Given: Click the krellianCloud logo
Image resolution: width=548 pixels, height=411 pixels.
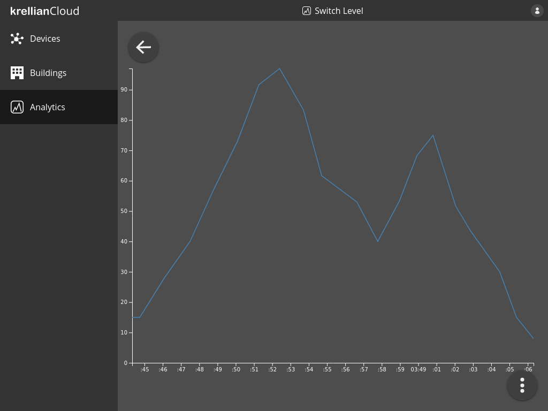Looking at the screenshot, I should [45, 11].
